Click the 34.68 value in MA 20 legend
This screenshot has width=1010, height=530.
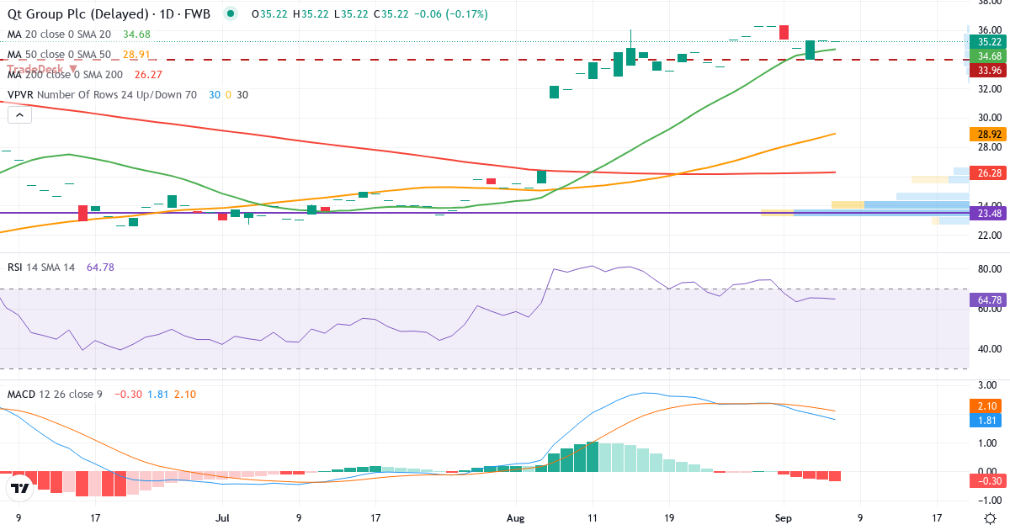coord(136,34)
